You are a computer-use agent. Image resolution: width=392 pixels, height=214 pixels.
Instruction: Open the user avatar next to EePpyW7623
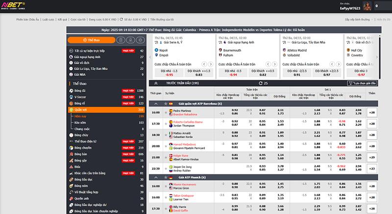tap(367, 6)
